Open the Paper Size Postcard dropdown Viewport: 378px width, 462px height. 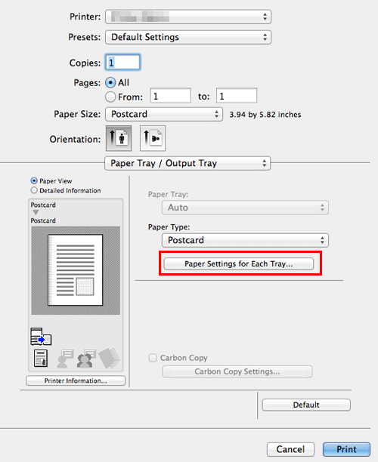(x=164, y=114)
